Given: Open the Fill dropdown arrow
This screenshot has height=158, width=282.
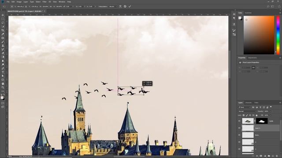Looking at the screenshot, I should tap(270, 115).
